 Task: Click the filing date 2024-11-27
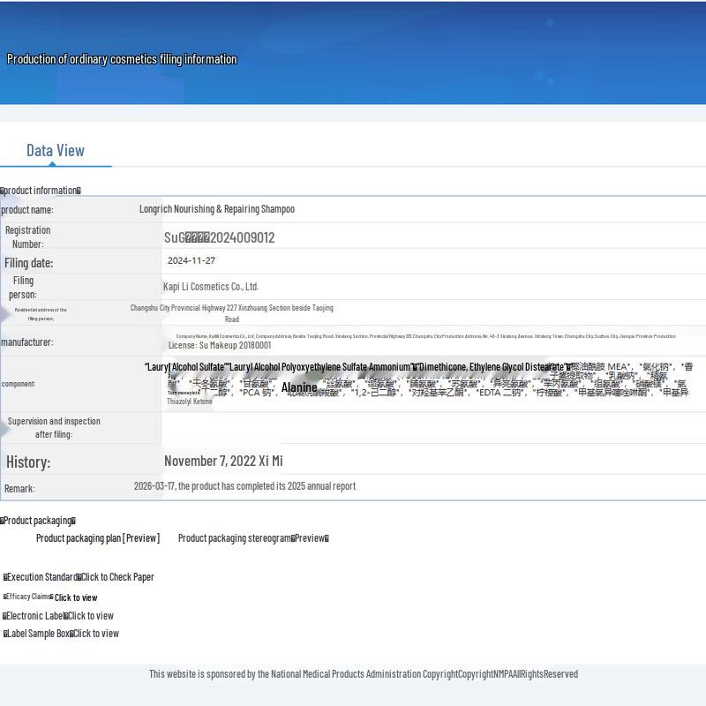coord(192,260)
